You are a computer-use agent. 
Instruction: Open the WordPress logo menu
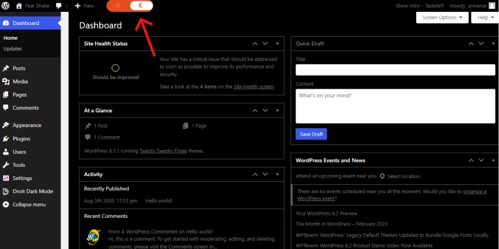pyautogui.click(x=6, y=6)
